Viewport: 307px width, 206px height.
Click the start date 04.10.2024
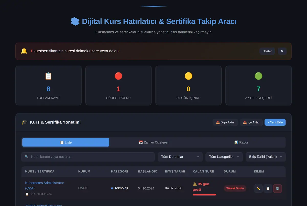pos(146,188)
